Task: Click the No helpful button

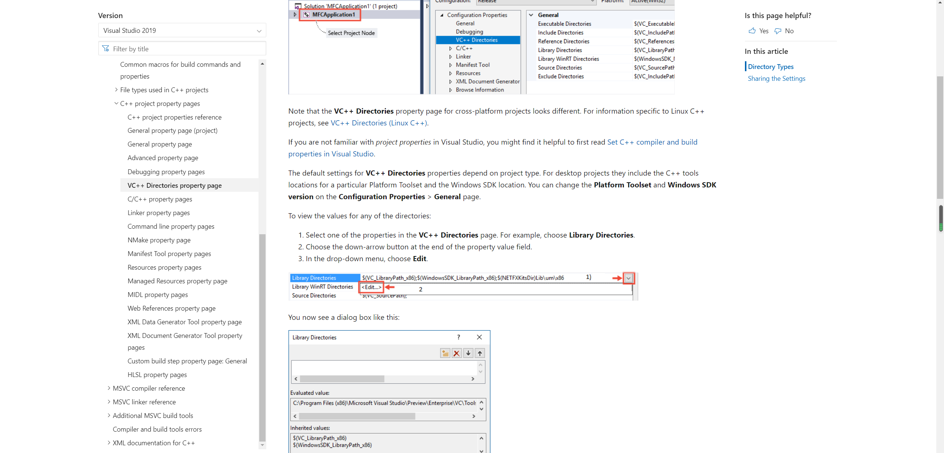Action: 784,31
